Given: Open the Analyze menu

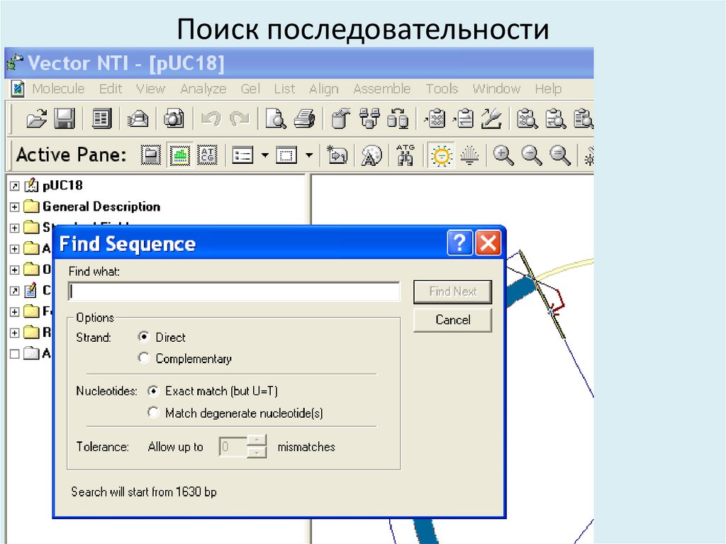Looking at the screenshot, I should 203,89.
